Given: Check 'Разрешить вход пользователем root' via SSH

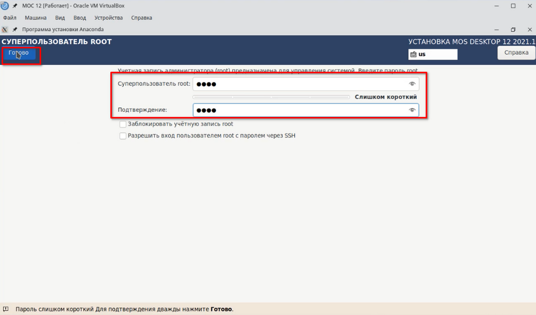Looking at the screenshot, I should tap(123, 136).
